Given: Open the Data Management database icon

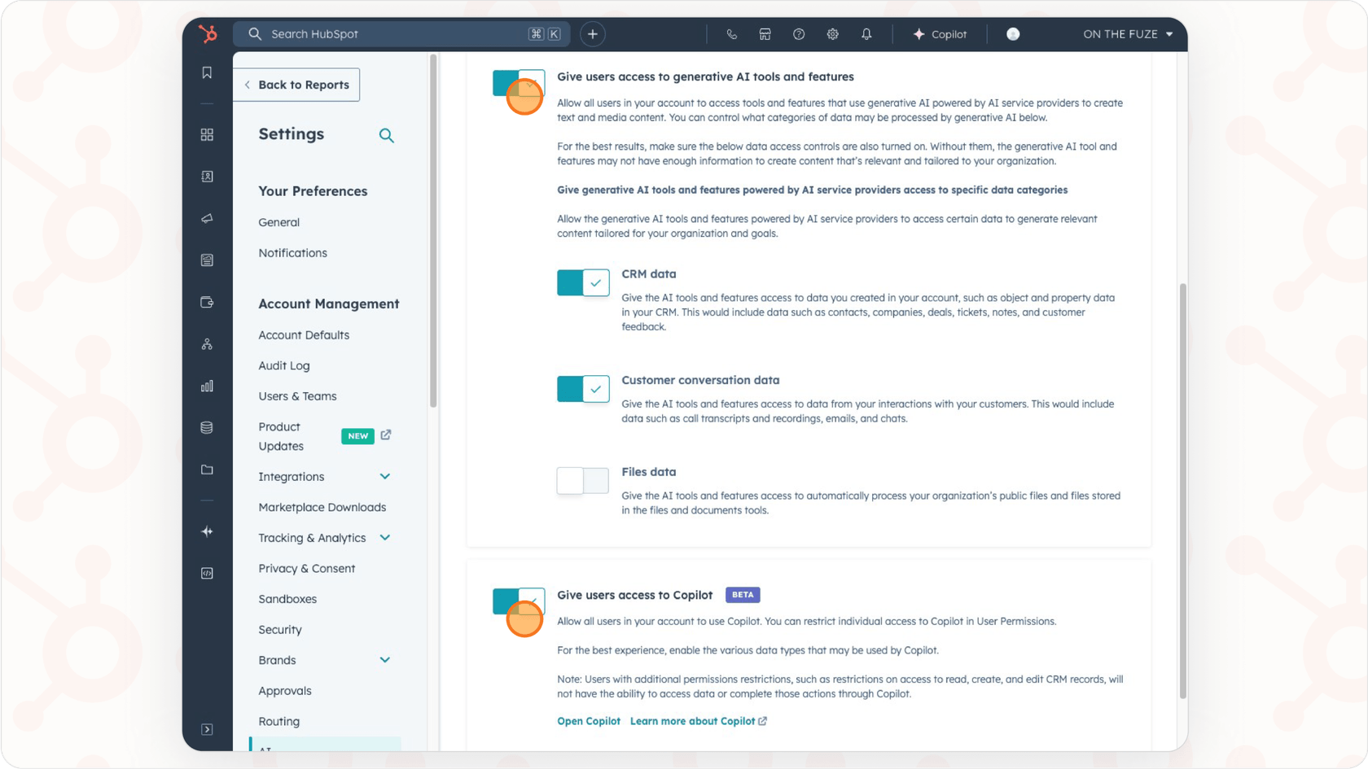Looking at the screenshot, I should pos(207,426).
